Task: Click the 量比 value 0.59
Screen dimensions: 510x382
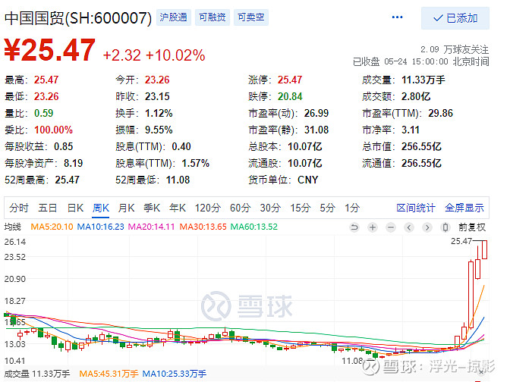Action: tap(43, 113)
